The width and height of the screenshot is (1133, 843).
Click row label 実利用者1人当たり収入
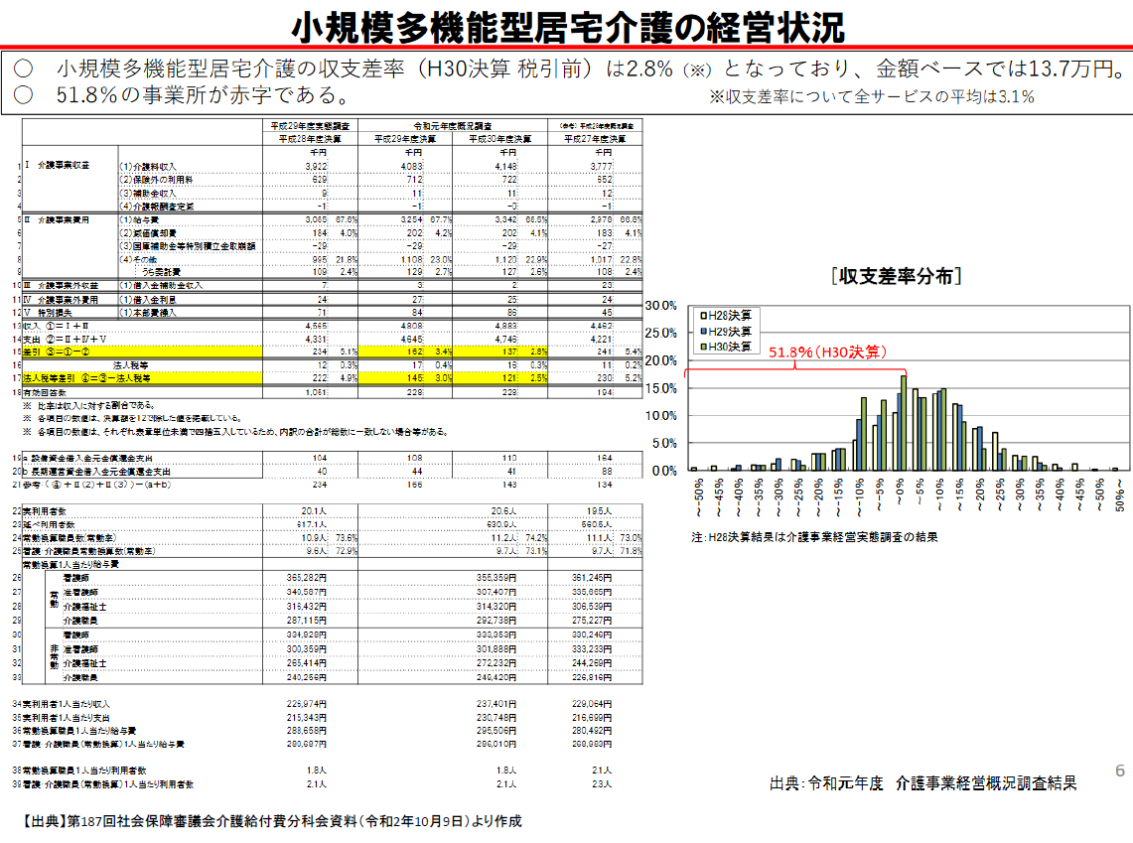click(67, 704)
